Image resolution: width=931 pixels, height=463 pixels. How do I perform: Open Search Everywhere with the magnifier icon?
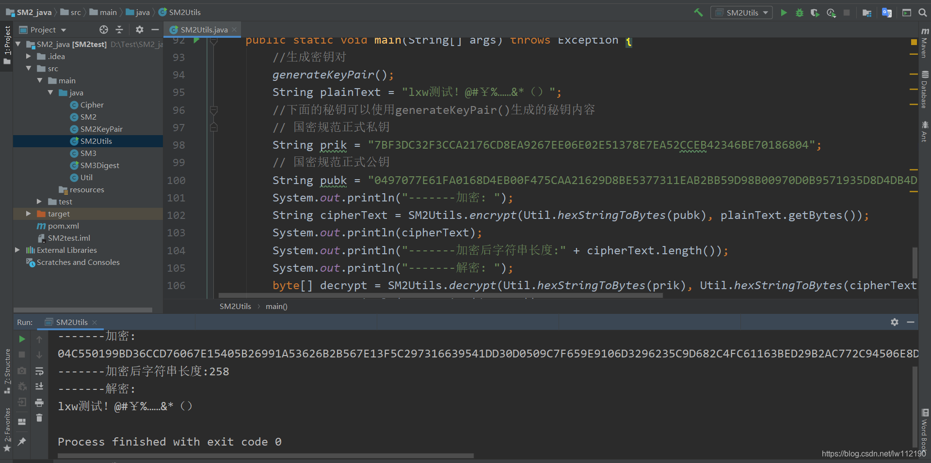point(923,13)
